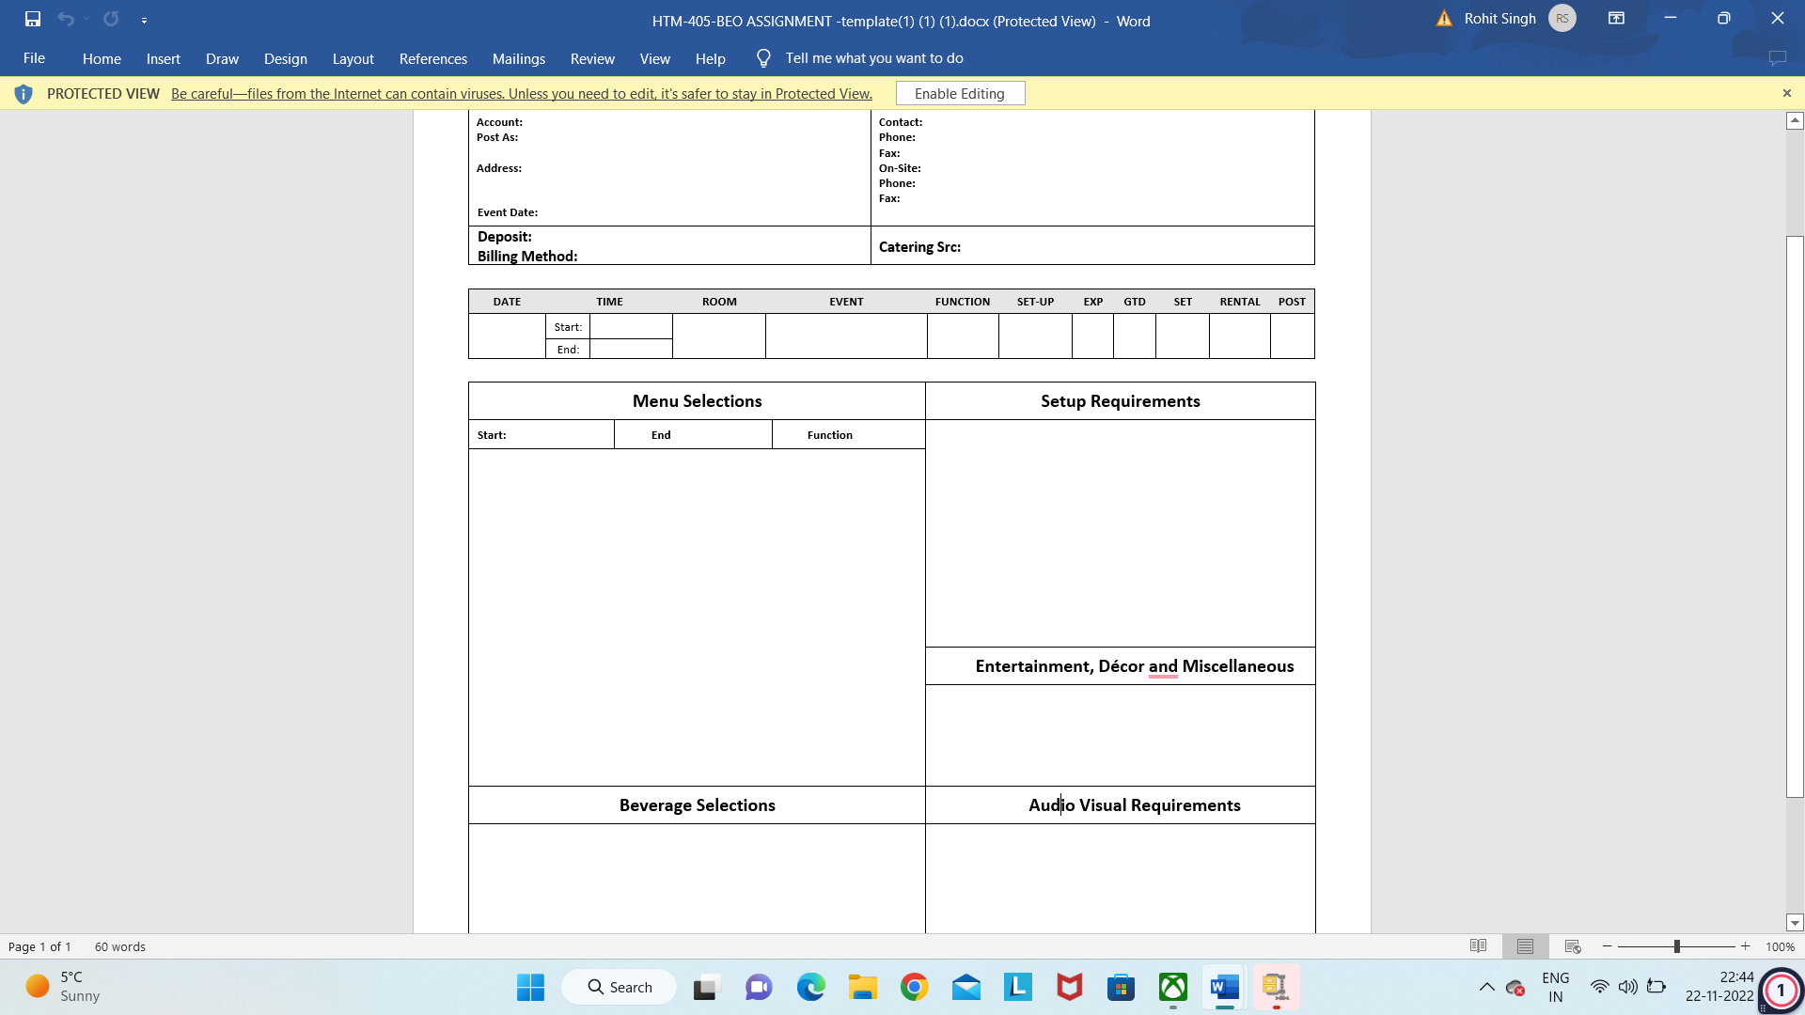This screenshot has height=1015, width=1805.
Task: Click the Enable Editing button
Action: [x=960, y=93]
